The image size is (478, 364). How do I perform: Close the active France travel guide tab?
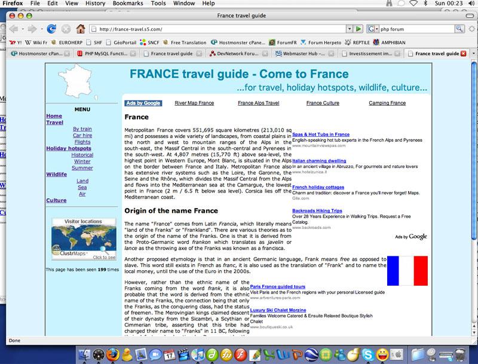pyautogui.click(x=464, y=54)
